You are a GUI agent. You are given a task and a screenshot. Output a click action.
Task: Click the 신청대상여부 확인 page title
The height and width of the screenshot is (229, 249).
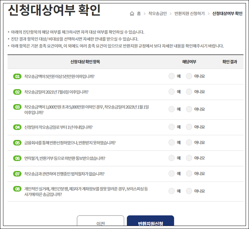[54, 10]
